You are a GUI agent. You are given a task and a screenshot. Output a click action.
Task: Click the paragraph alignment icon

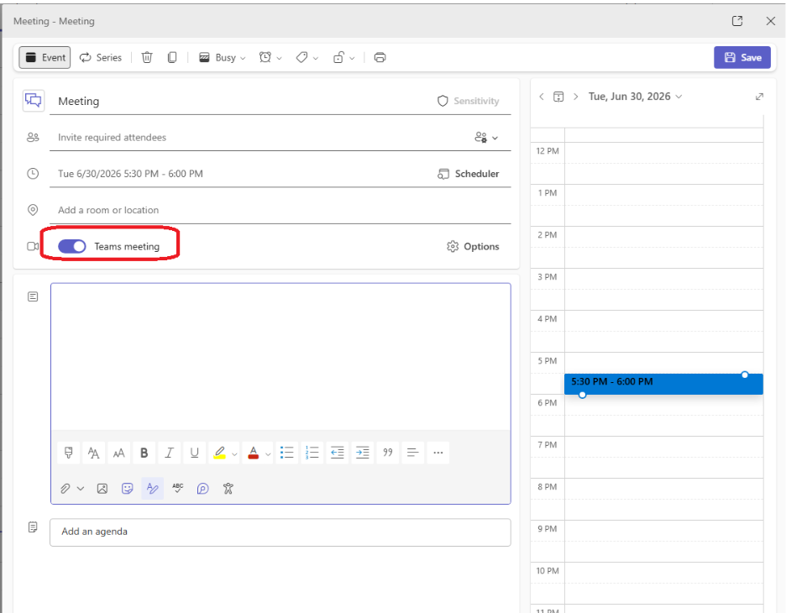coord(412,453)
